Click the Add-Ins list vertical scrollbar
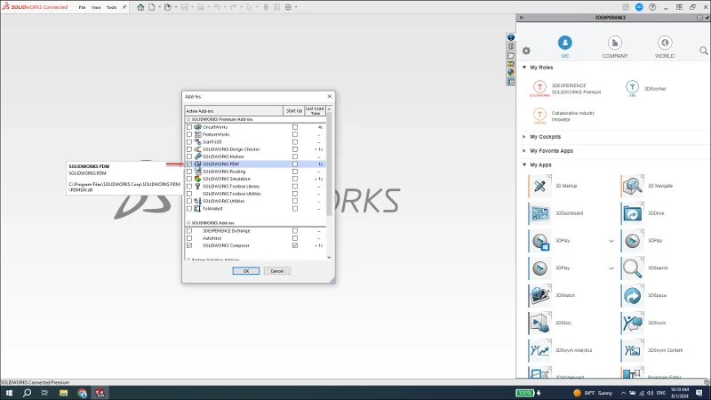The width and height of the screenshot is (711, 400). pos(330,178)
